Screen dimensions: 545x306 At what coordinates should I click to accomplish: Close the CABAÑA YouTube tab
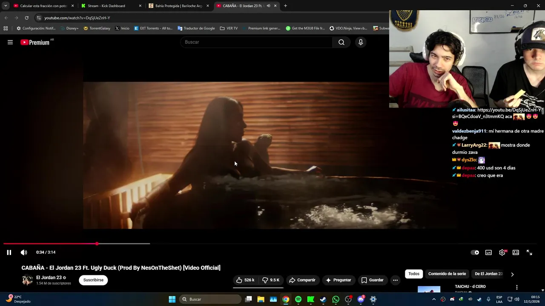(x=275, y=6)
